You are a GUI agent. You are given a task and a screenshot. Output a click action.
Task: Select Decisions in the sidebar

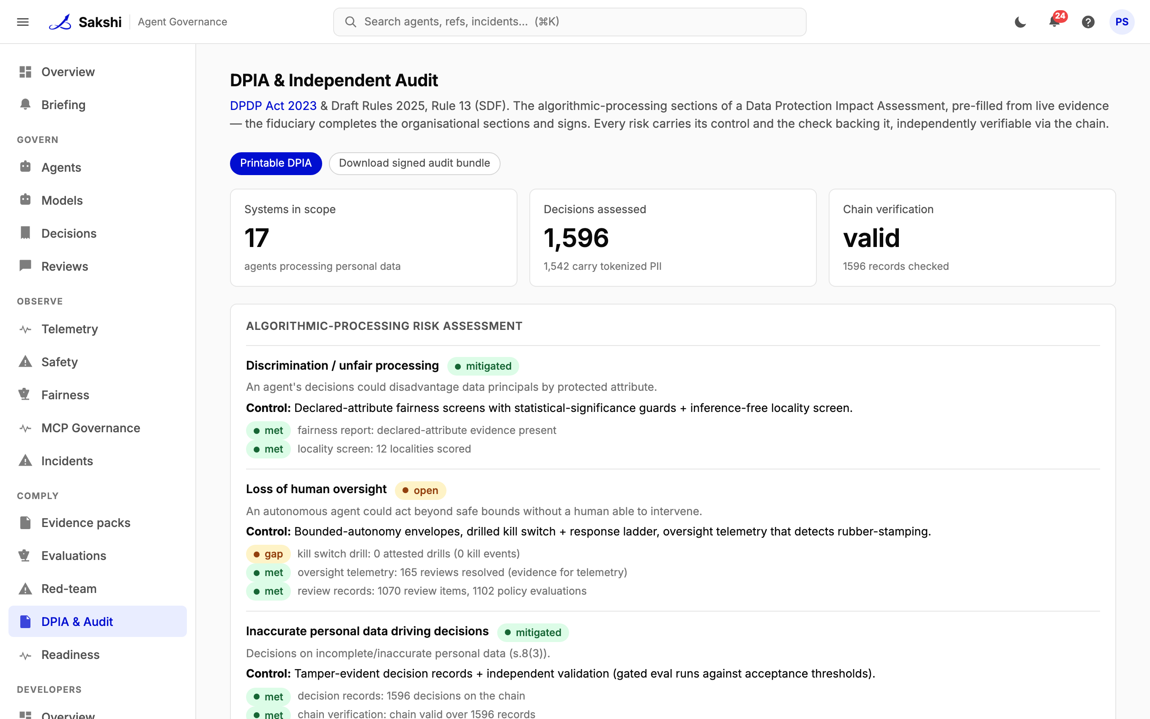97,233
